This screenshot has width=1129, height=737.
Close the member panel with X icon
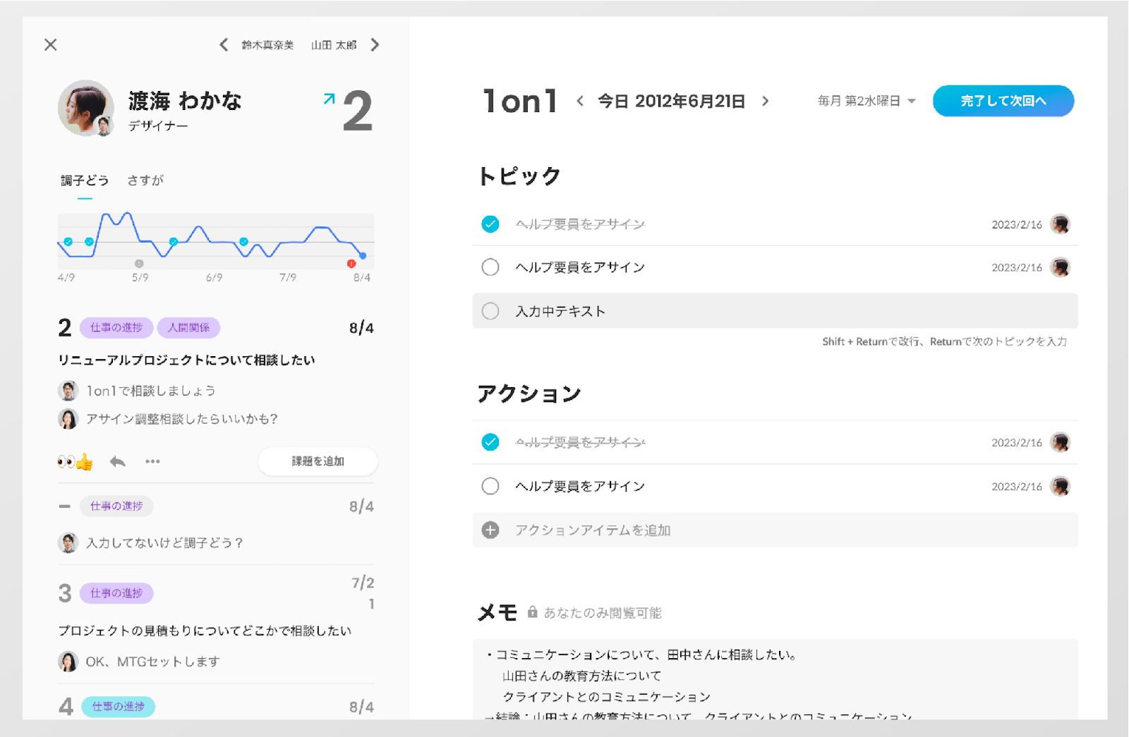tap(51, 45)
